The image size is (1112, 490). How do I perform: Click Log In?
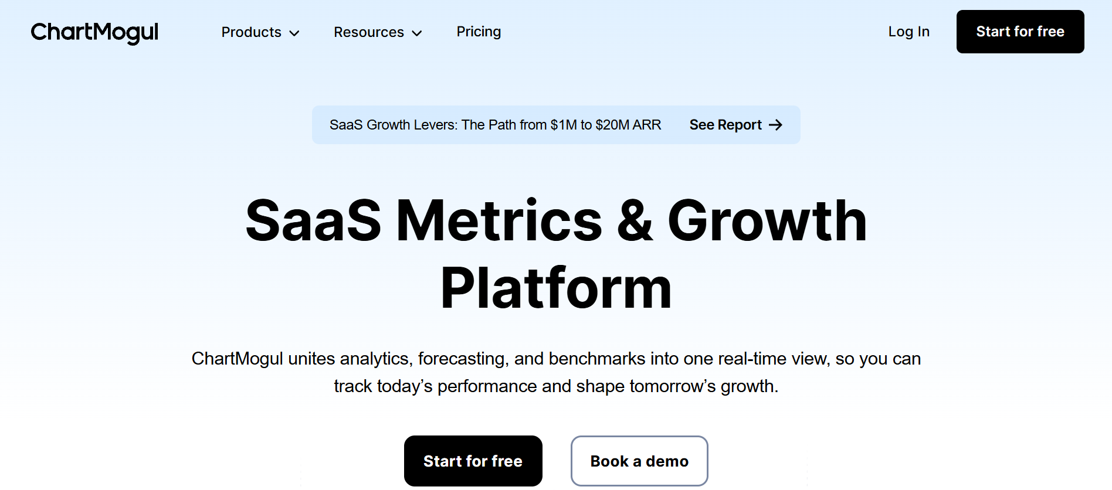click(909, 32)
